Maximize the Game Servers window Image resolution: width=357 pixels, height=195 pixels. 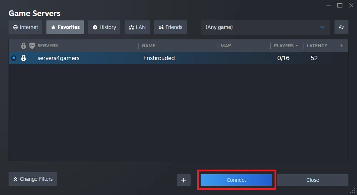[x=340, y=5]
